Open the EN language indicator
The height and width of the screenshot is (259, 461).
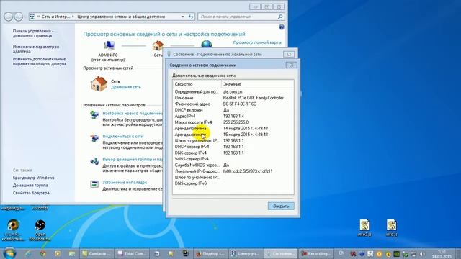pos(341,253)
